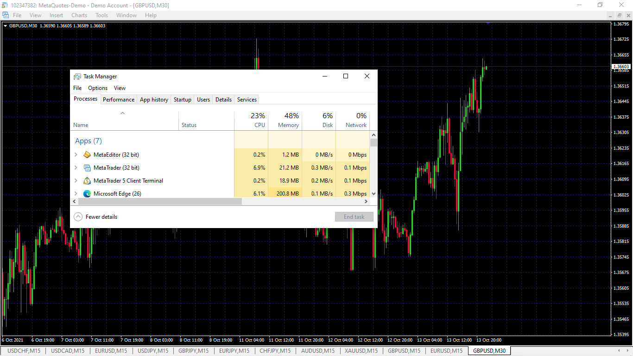Click the MetaEditor app icon in Task Manager
Screen dimensions: 633x356
click(87, 155)
